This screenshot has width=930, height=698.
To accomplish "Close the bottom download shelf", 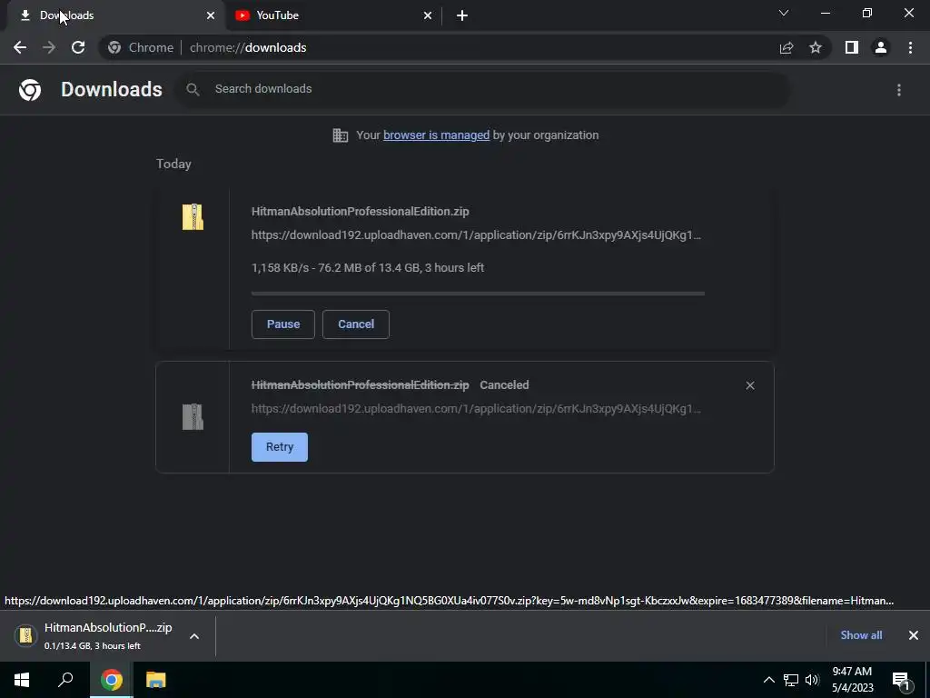I will pos(914,635).
